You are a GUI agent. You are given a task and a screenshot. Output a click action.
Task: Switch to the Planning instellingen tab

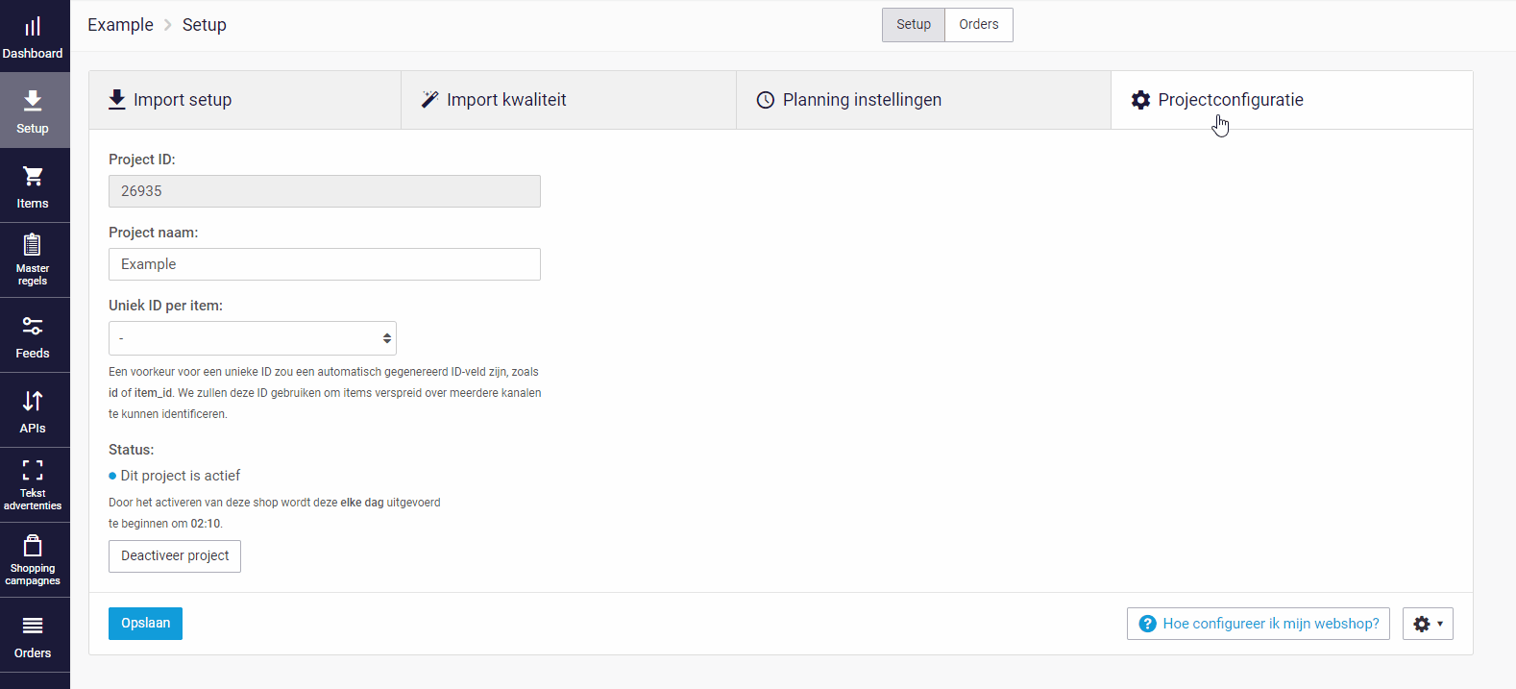[x=923, y=100]
